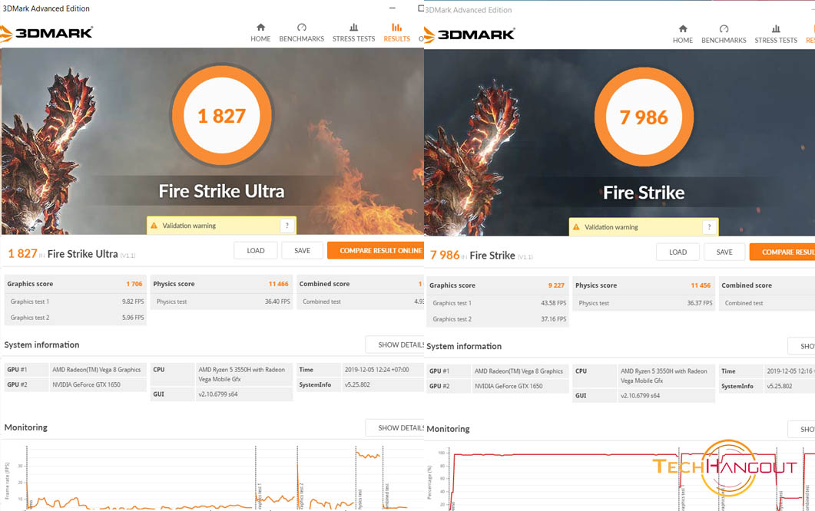Show details of Monitoring in left window
815x511 pixels.
(395, 428)
